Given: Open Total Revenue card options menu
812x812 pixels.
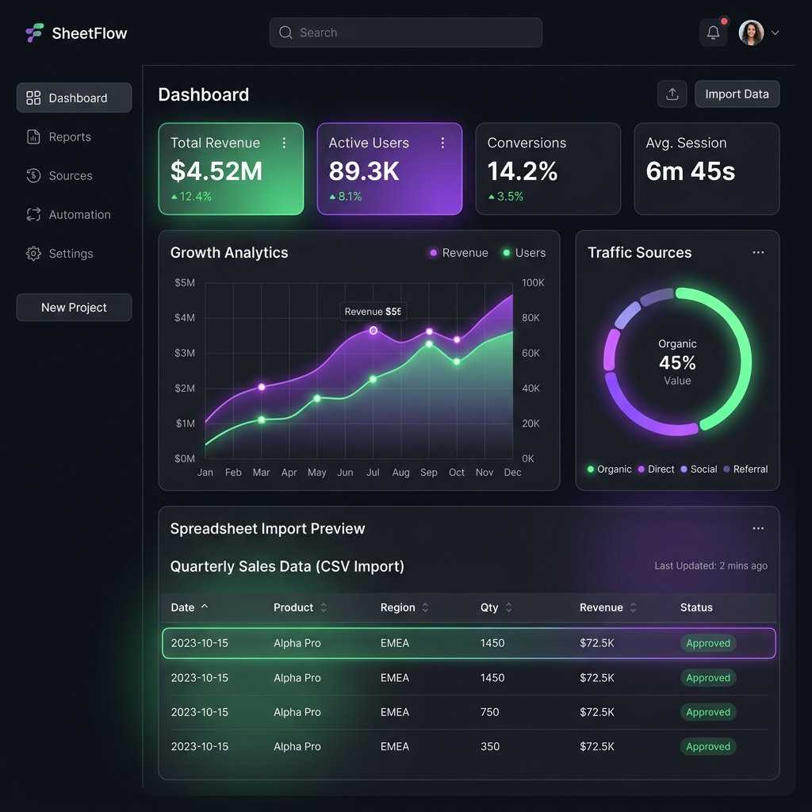Looking at the screenshot, I should pyautogui.click(x=284, y=143).
